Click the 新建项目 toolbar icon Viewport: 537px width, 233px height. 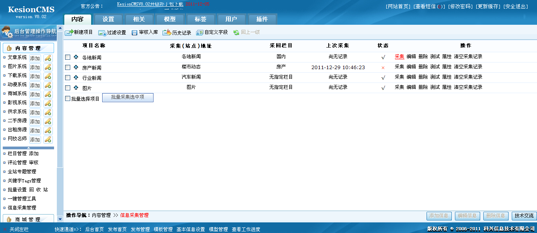69,32
